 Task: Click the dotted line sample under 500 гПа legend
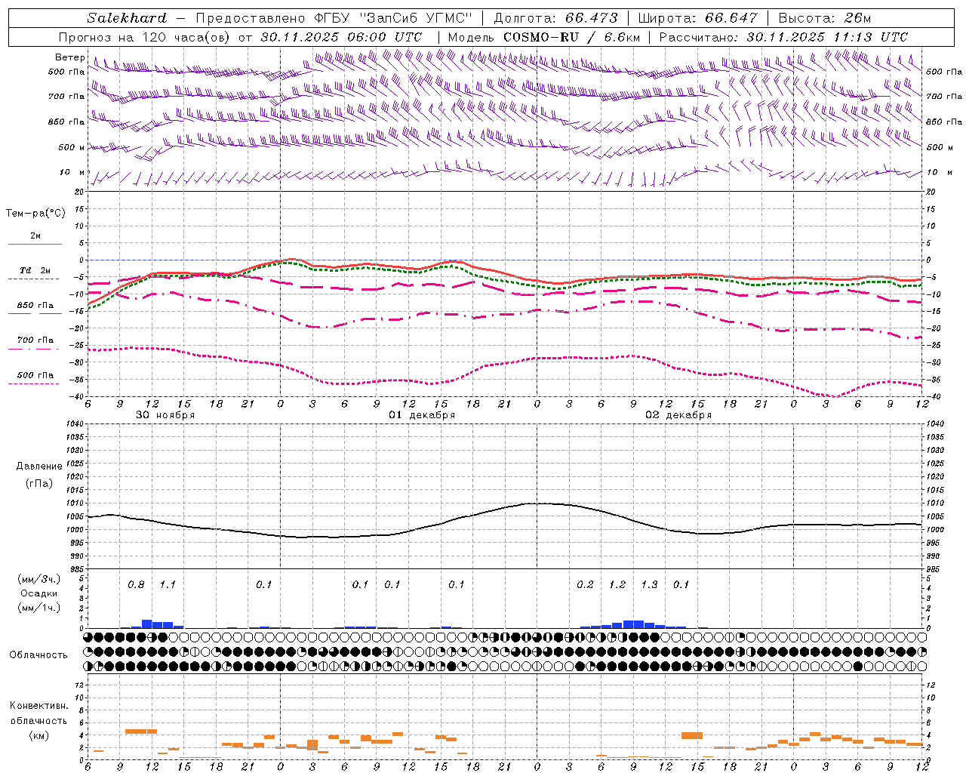click(35, 383)
